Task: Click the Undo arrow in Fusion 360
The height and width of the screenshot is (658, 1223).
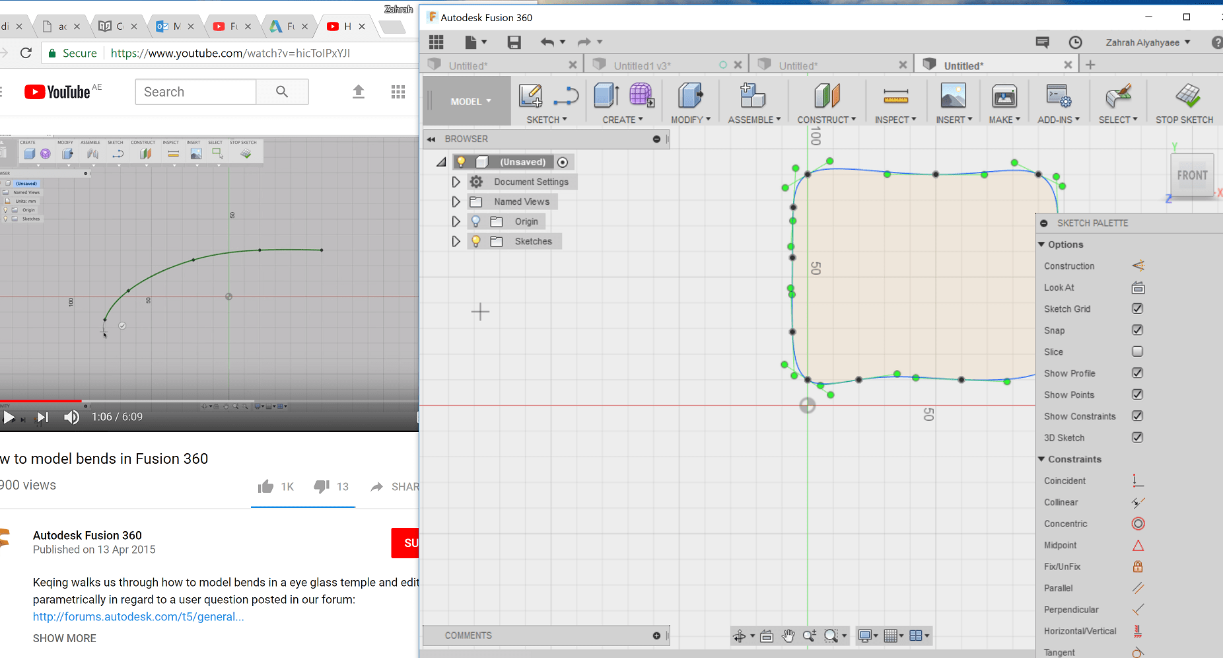Action: (x=547, y=42)
